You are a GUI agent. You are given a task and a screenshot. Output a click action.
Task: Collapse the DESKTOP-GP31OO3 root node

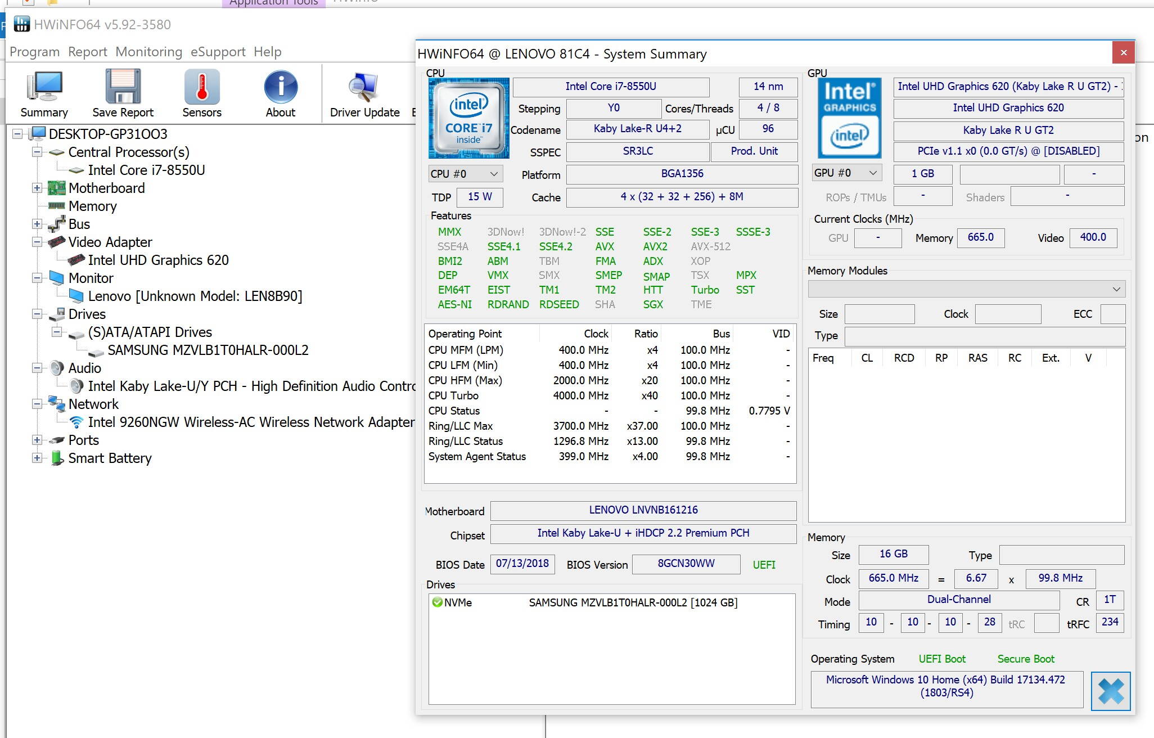tap(17, 134)
